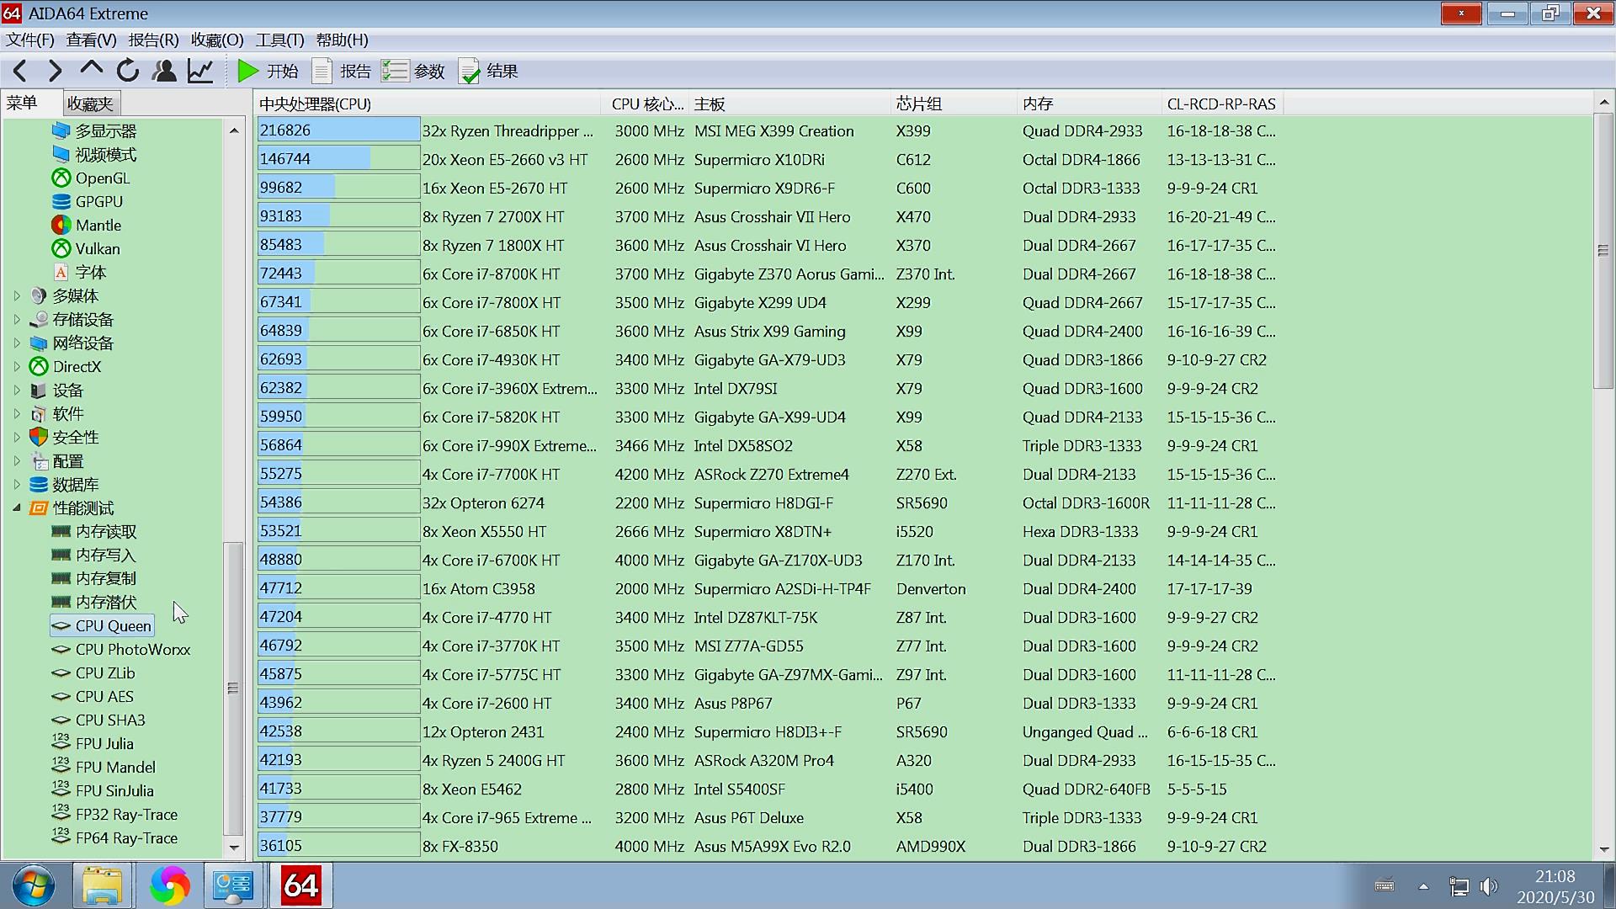Open the Parameters list toolbar icon
1616x909 pixels.
pos(394,72)
